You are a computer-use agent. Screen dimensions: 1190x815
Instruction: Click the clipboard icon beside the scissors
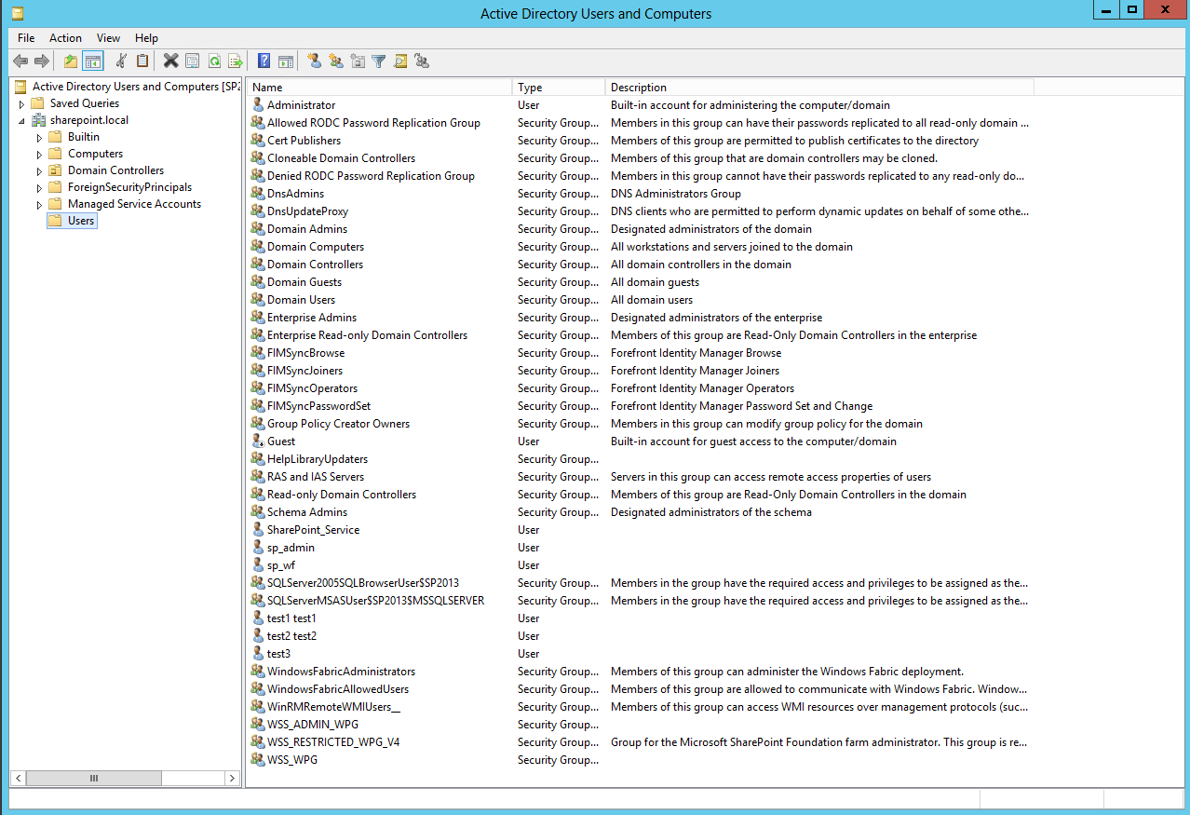(142, 61)
